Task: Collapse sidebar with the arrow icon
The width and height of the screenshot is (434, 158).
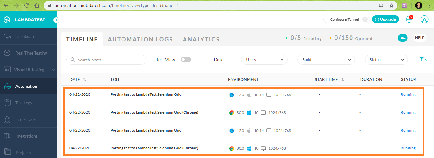Action: tap(56, 20)
